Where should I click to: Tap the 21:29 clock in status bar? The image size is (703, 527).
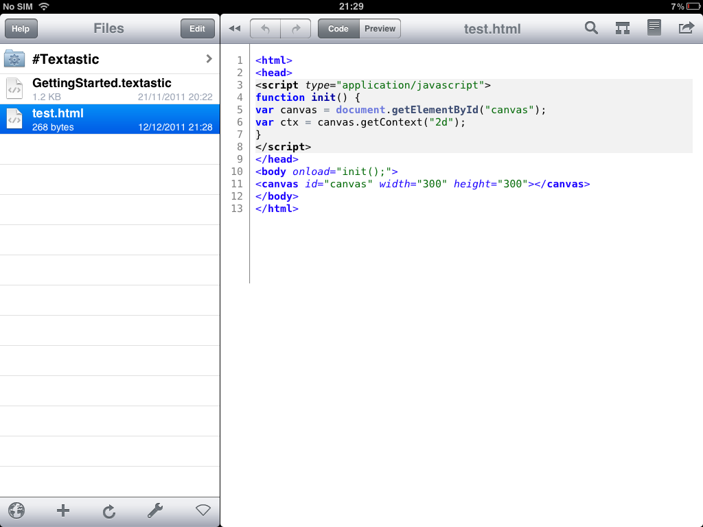click(351, 6)
